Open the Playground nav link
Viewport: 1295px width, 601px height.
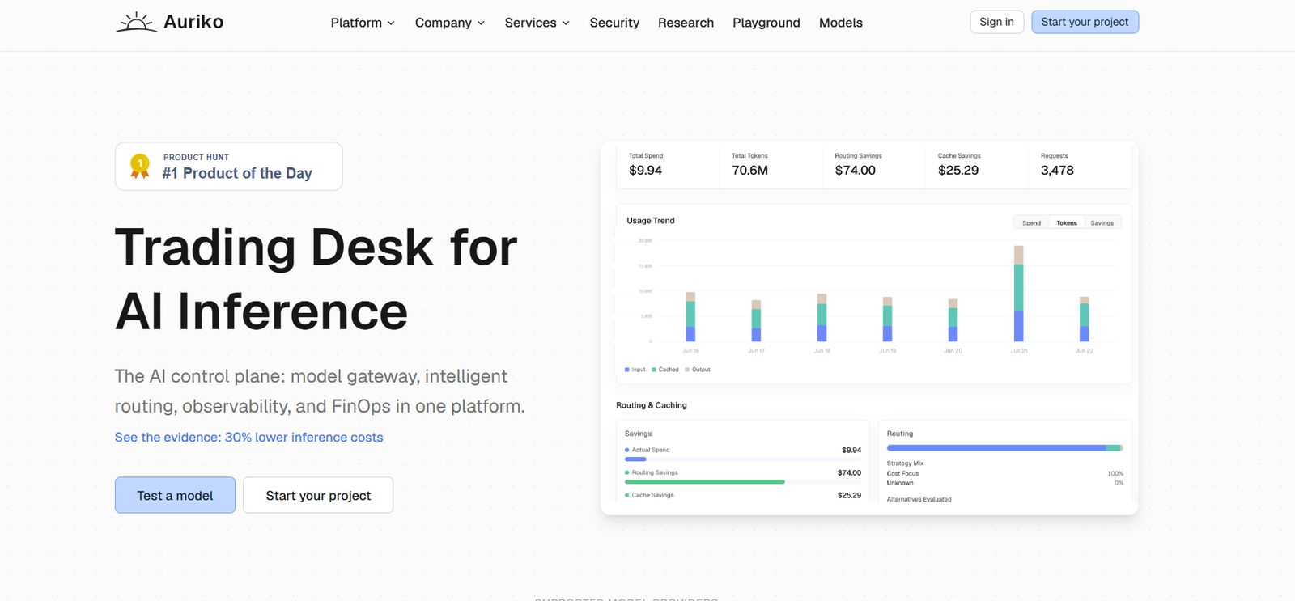point(766,23)
